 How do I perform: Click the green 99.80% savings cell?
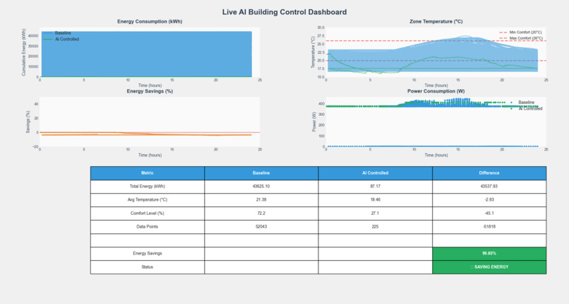[x=489, y=254]
